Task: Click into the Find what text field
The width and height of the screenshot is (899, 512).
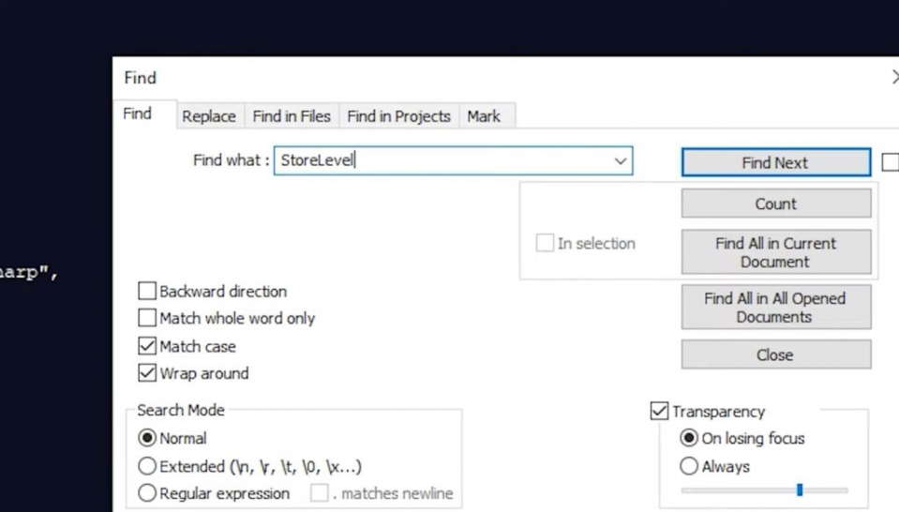Action: [x=441, y=161]
